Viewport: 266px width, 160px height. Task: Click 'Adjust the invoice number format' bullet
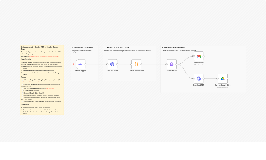[x=40, y=110]
